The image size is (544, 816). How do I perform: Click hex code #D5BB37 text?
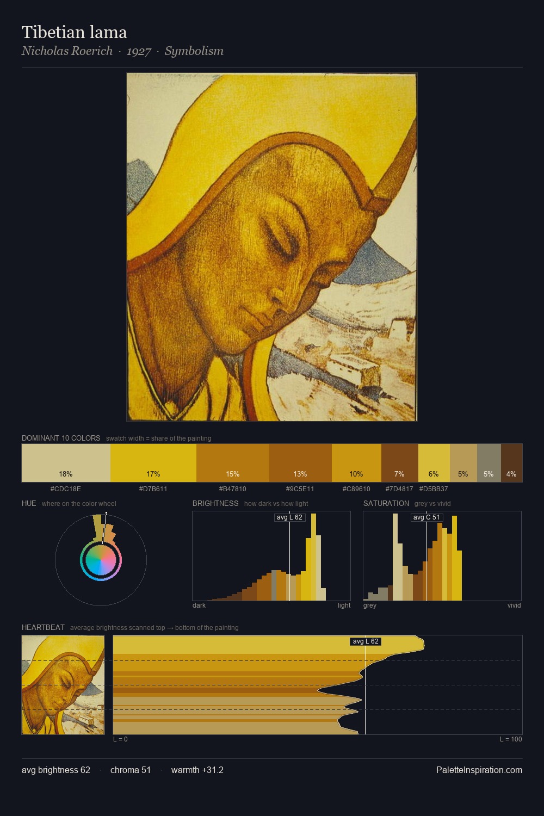tap(434, 489)
